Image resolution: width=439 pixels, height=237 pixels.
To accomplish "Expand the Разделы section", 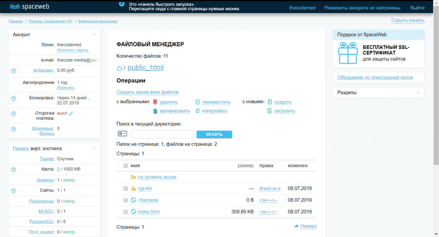I will [419, 93].
